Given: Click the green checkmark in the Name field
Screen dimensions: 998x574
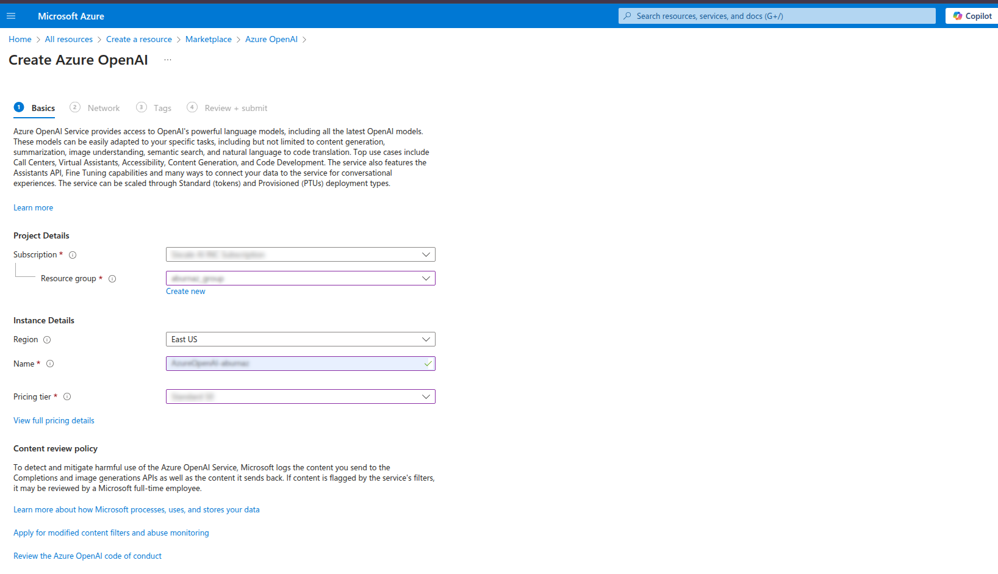Looking at the screenshot, I should 428,364.
